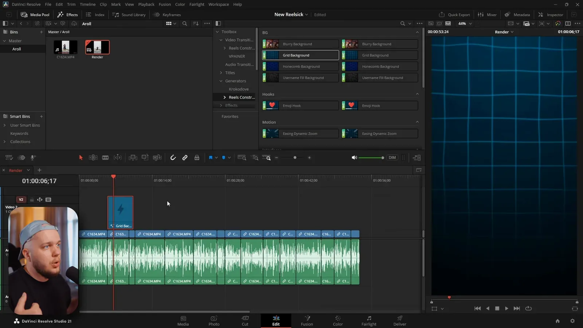Select the Render timeline thumbnail

(97, 47)
